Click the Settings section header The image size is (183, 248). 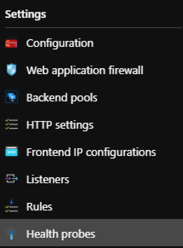coord(26,14)
